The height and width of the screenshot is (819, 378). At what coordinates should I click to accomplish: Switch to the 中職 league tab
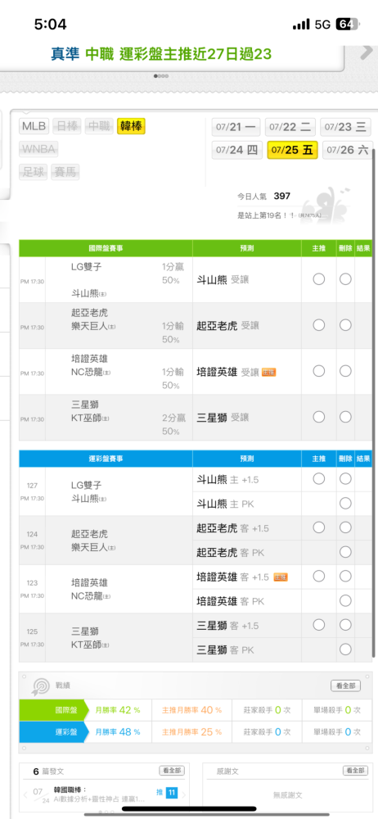(x=99, y=126)
